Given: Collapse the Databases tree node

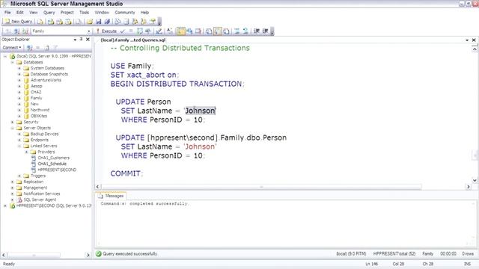Looking at the screenshot, I should [x=12, y=62].
